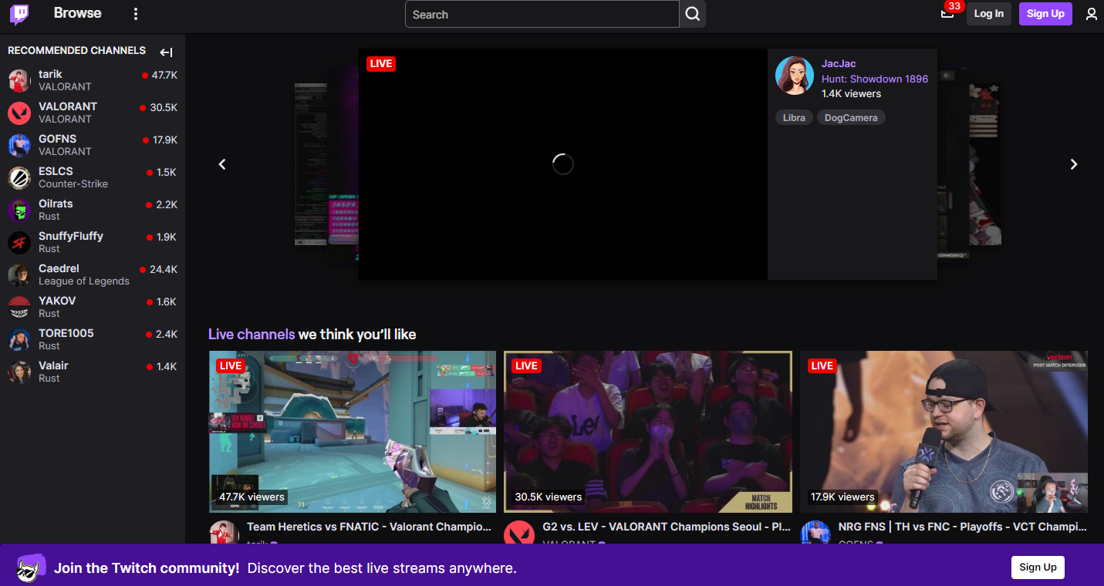The image size is (1104, 586).
Task: Click Sign Up in the bottom banner
Action: (x=1038, y=567)
